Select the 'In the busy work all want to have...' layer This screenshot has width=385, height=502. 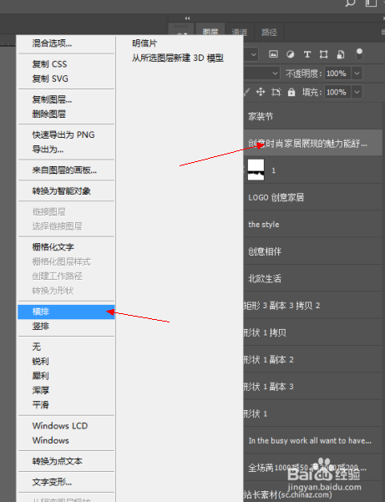coord(313,440)
